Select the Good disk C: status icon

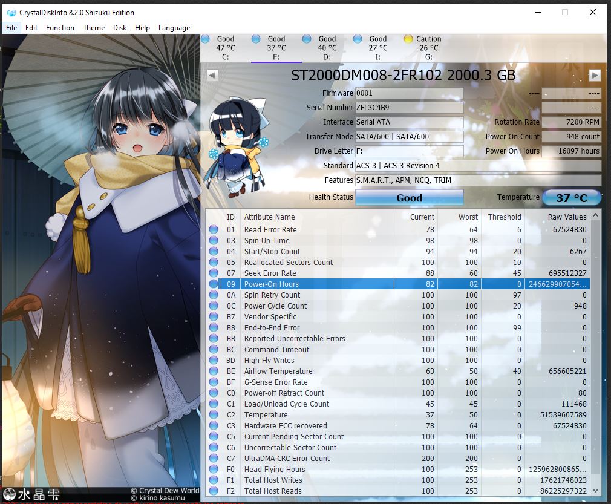pos(205,39)
